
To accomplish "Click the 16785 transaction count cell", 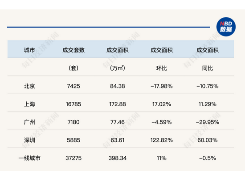I will [x=73, y=104].
